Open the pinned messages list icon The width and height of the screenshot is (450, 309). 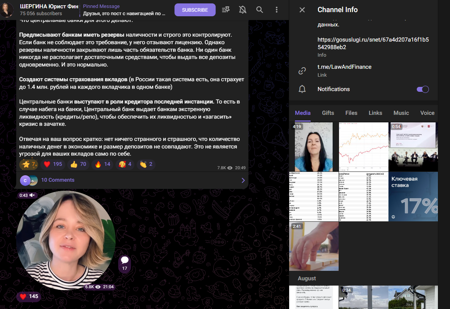226,10
